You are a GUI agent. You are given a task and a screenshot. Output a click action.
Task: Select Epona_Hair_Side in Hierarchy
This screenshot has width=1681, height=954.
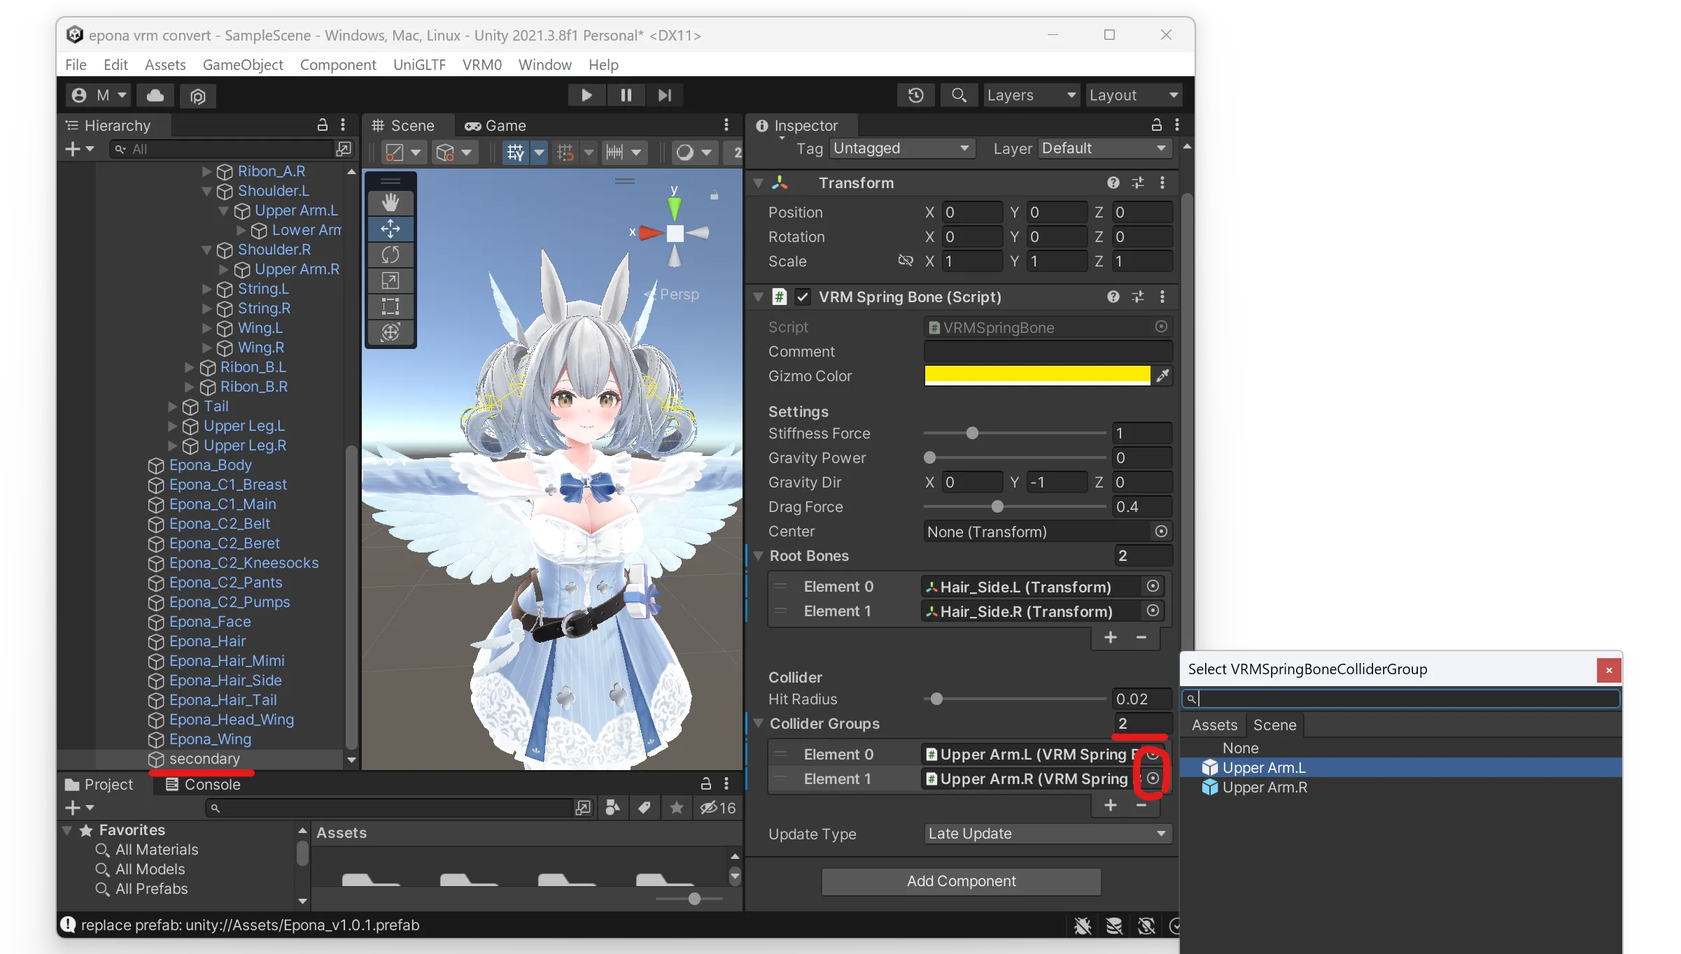coord(225,681)
